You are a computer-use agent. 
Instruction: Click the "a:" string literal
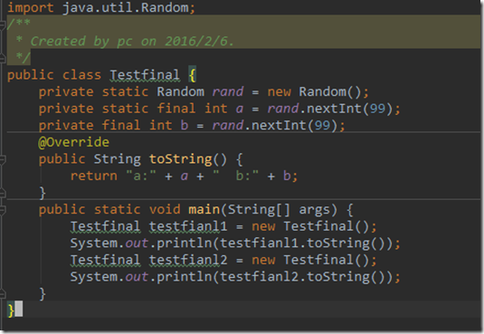pos(141,176)
